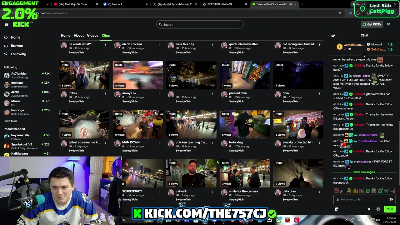400x225 pixels.
Task: Open options for "ohio" clip
Action: (319, 93)
